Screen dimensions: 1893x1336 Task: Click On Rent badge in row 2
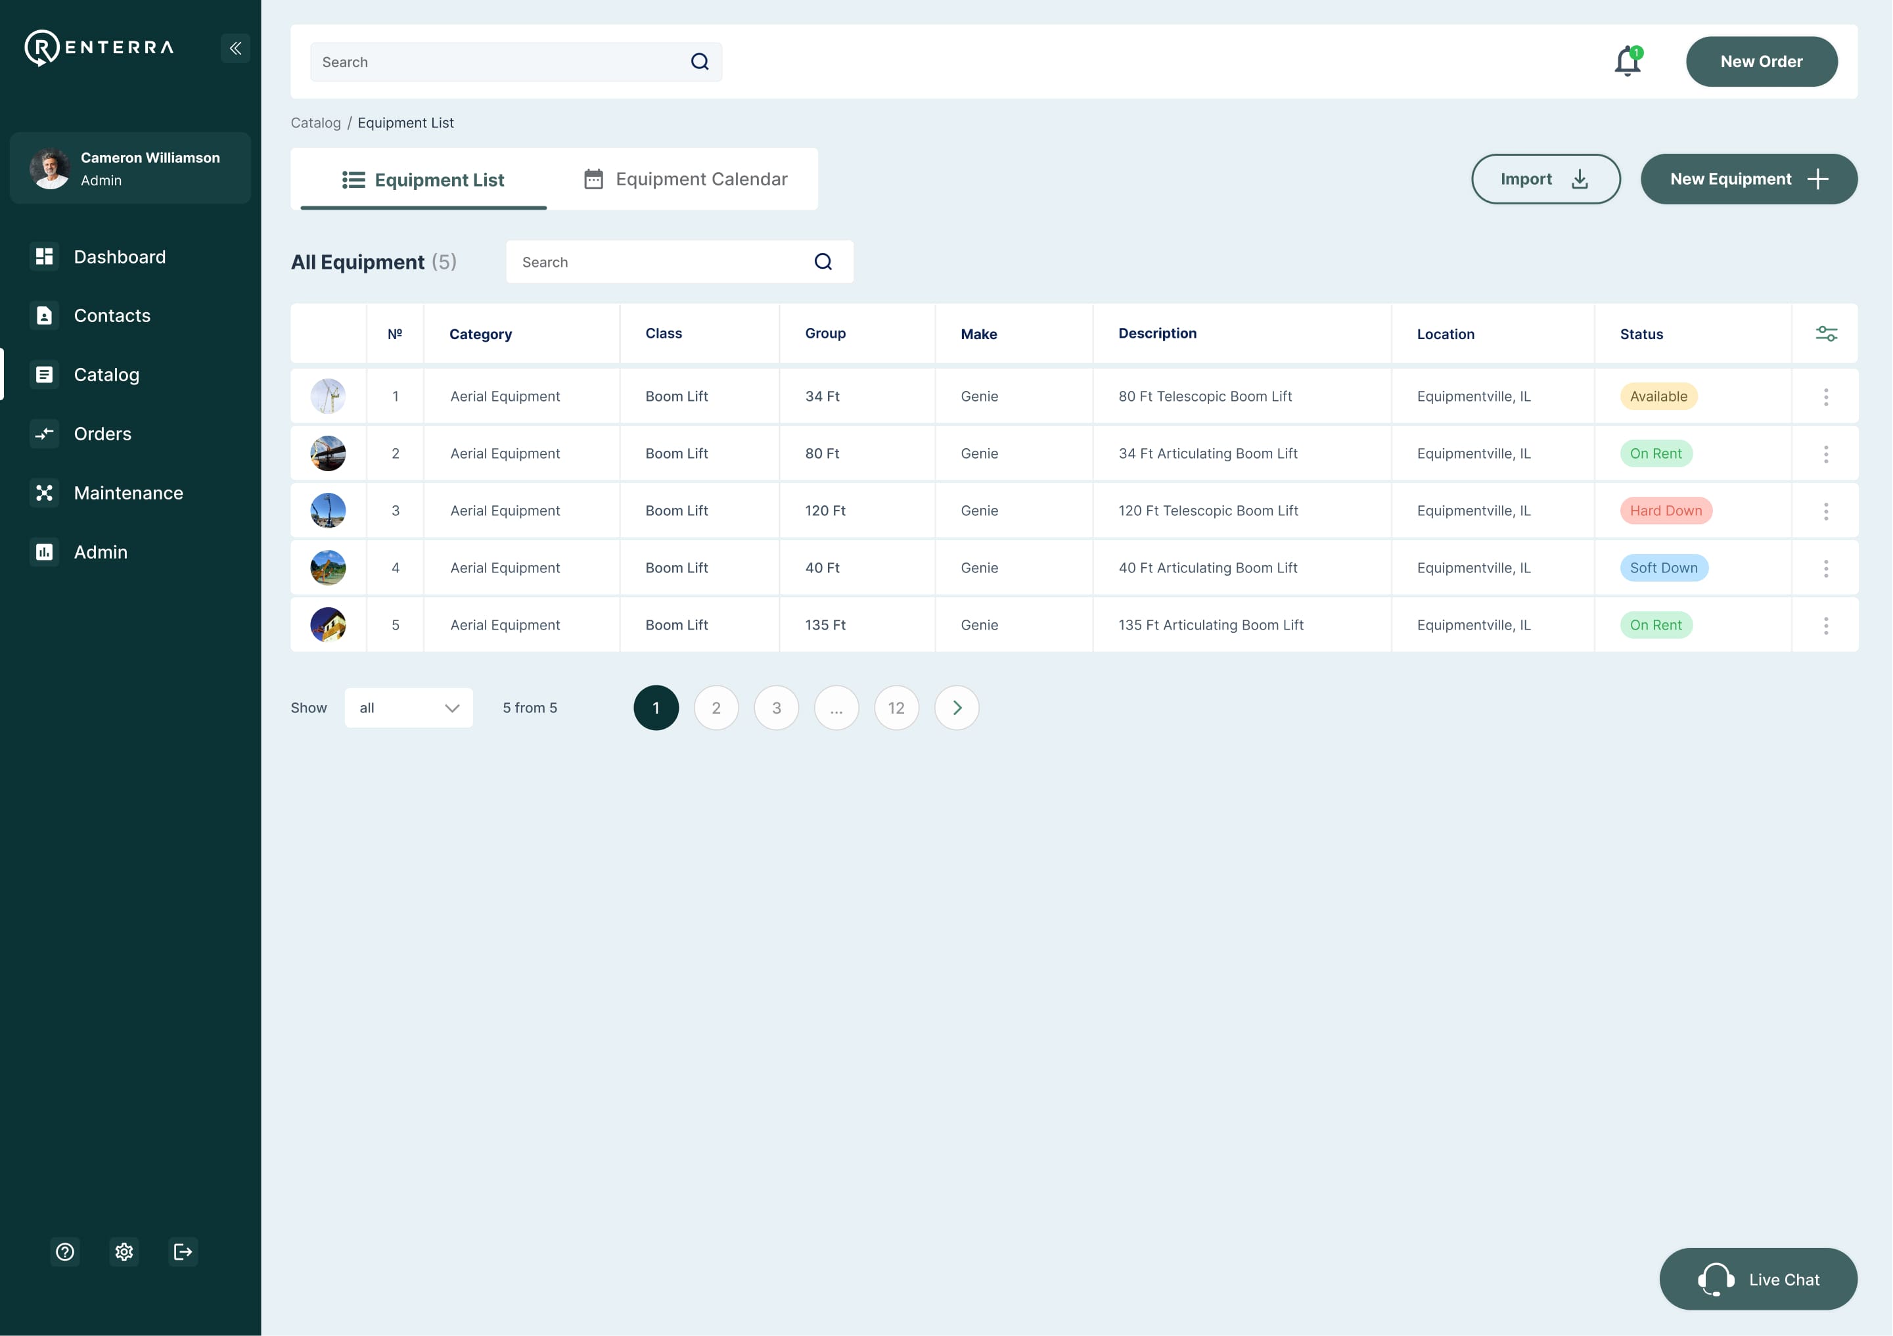(1656, 453)
